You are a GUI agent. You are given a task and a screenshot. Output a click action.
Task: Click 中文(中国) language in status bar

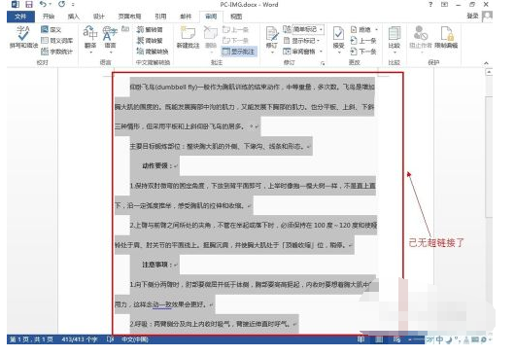tap(135, 339)
